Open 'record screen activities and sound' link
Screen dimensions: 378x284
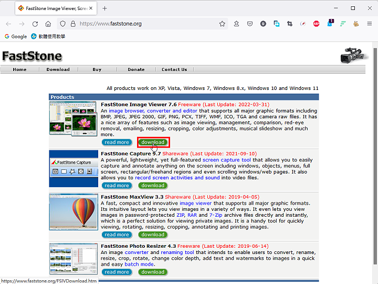(177, 178)
